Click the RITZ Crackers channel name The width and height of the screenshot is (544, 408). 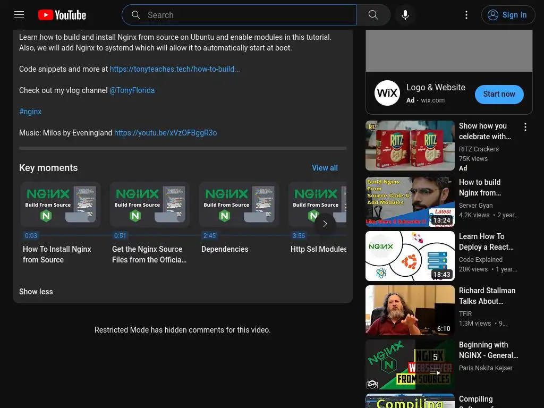point(479,149)
